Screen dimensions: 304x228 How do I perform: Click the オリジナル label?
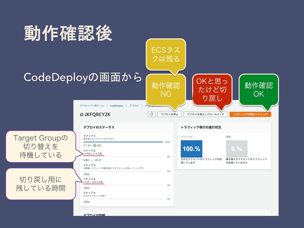pos(187,137)
